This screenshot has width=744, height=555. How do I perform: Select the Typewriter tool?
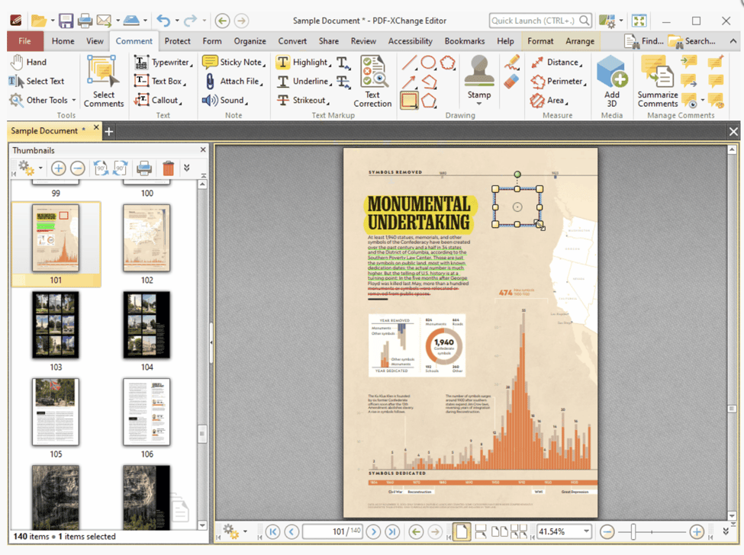click(162, 63)
